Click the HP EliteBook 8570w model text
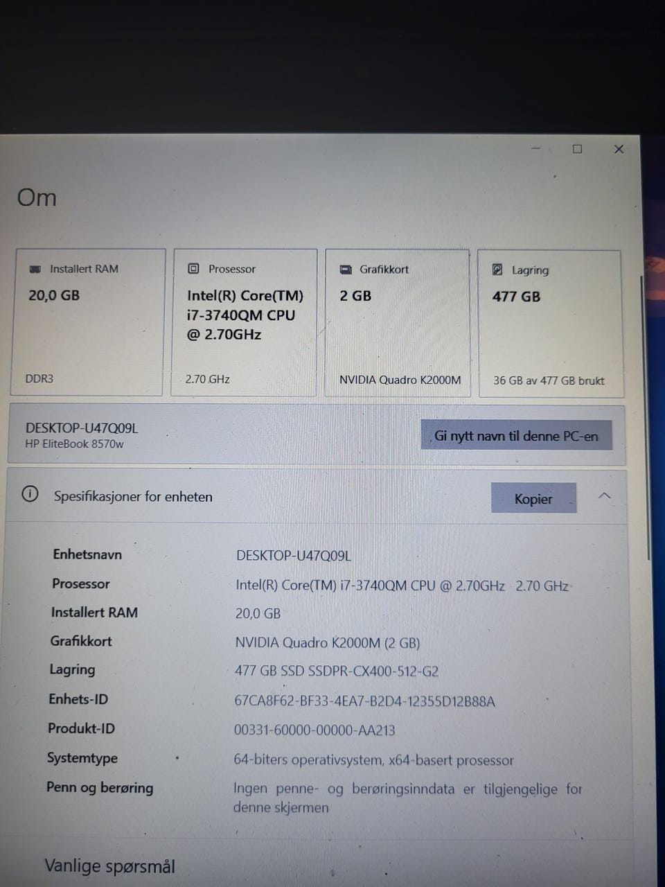 coord(74,444)
